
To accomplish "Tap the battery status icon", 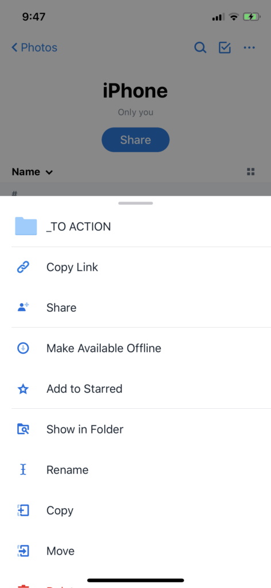I will 251,17.
